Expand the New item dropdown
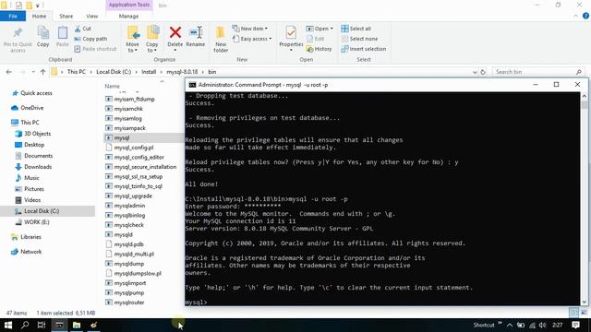This screenshot has width=591, height=332. tap(250, 29)
